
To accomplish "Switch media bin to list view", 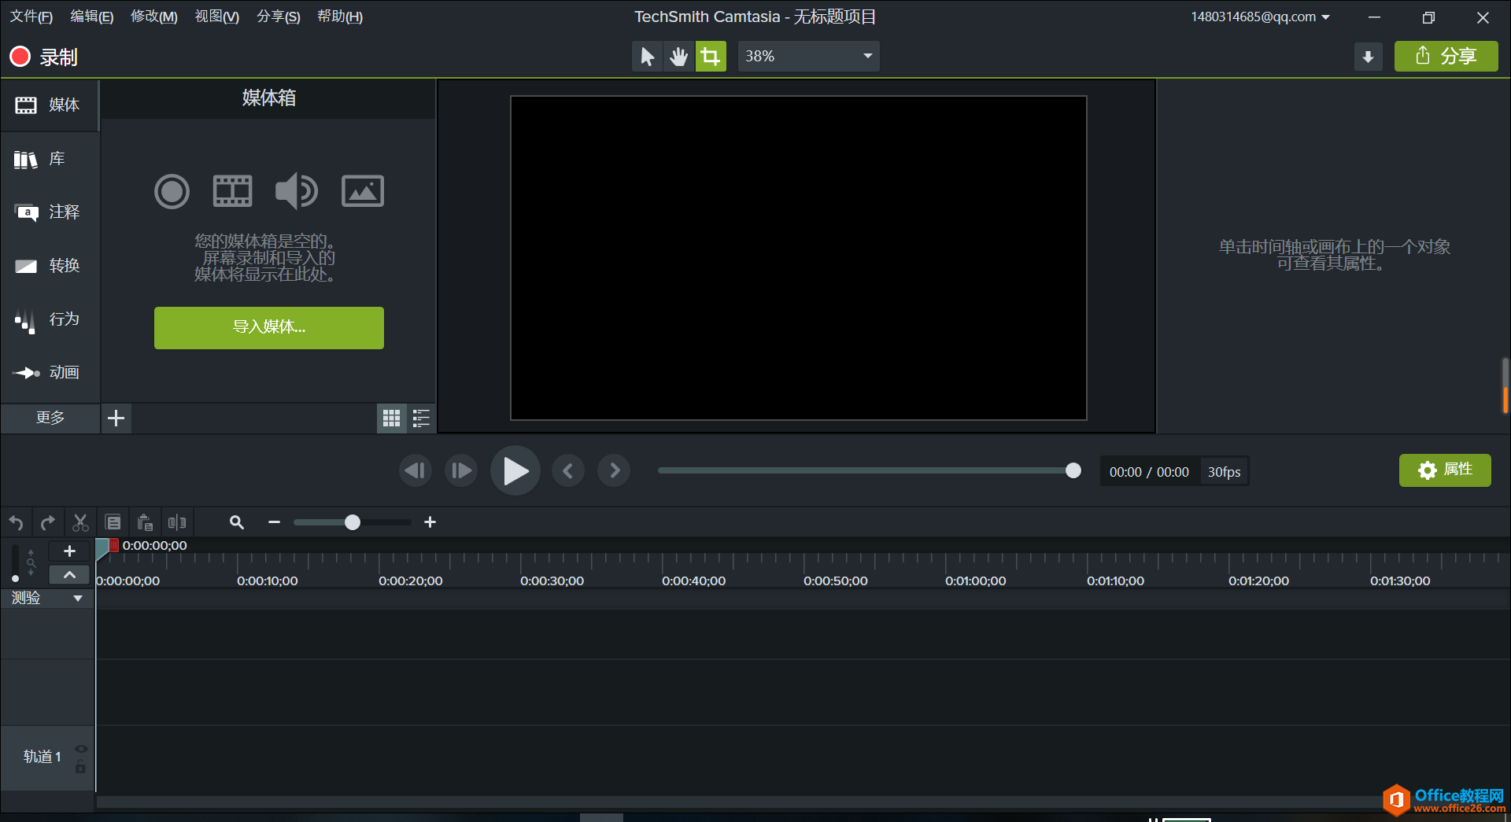I will tap(421, 418).
